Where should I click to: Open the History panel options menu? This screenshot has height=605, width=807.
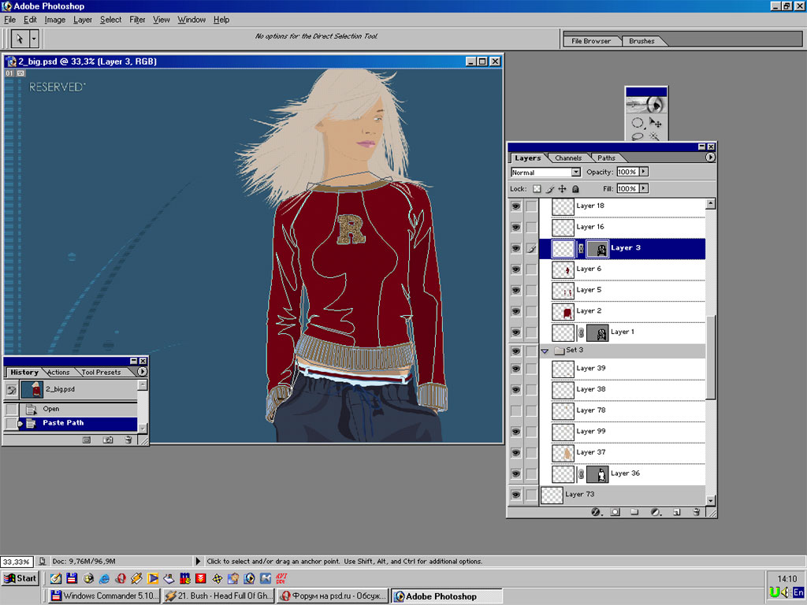(142, 372)
